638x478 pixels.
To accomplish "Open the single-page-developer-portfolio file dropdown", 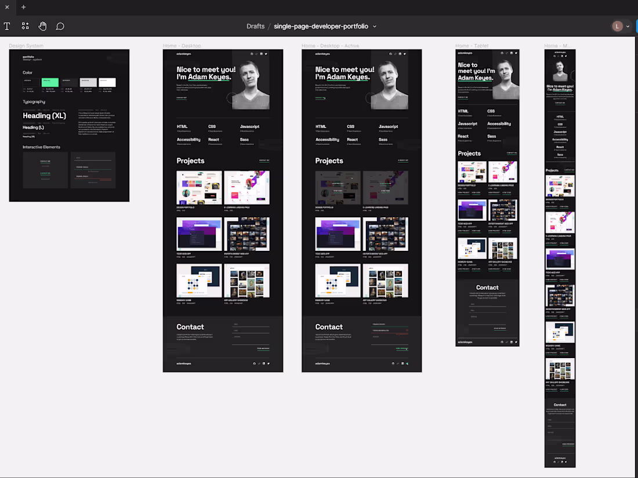I will (375, 26).
